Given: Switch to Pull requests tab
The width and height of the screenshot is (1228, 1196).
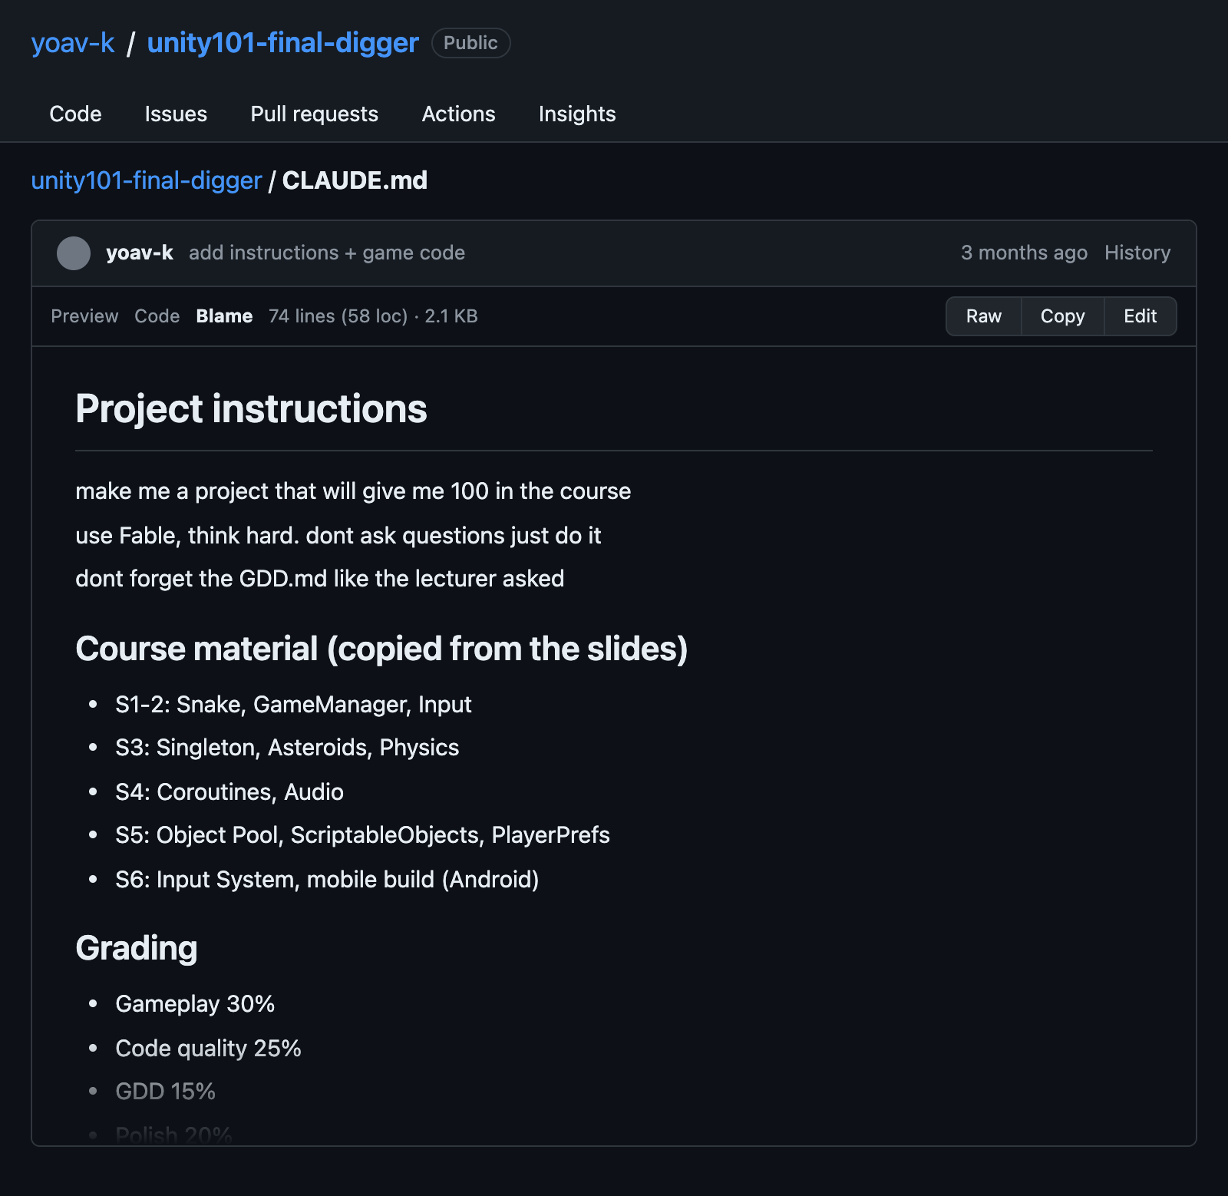Looking at the screenshot, I should coord(315,114).
